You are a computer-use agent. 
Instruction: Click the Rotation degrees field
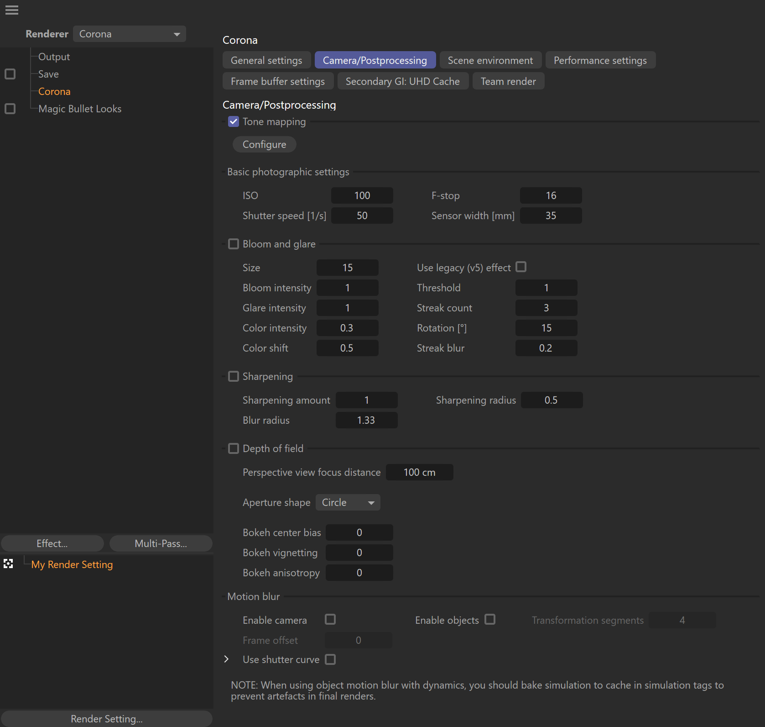click(546, 328)
